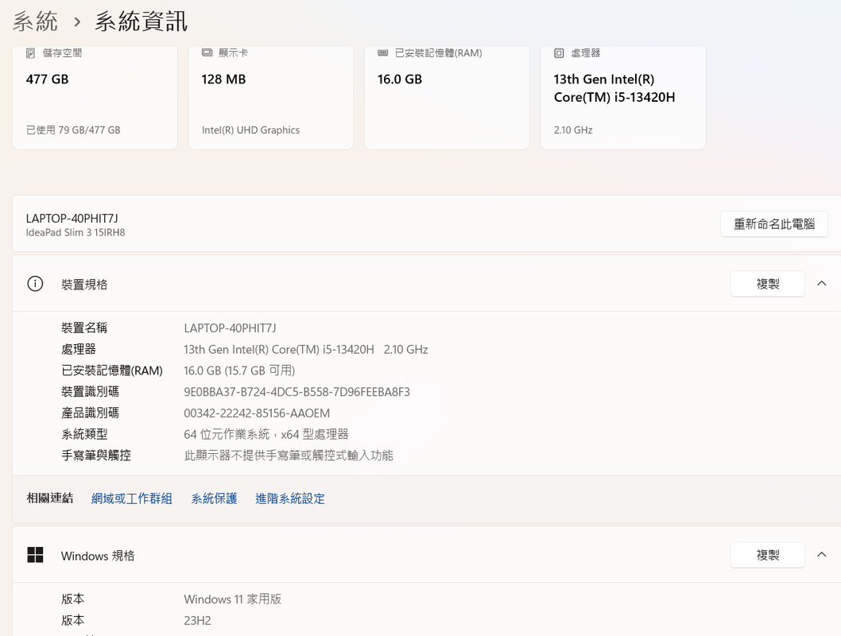
Task: Select processor value in device specs
Action: coord(306,349)
